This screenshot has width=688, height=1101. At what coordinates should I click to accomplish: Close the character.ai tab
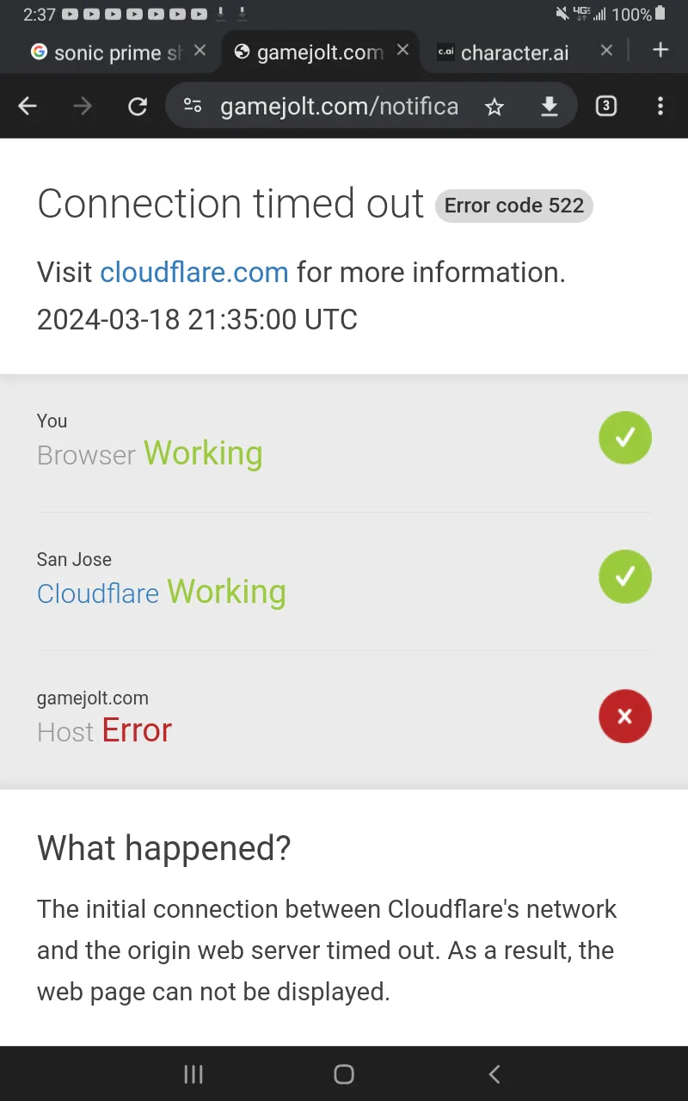click(x=606, y=51)
